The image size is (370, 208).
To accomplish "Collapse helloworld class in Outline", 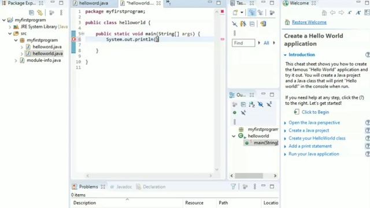I will 234,136.
